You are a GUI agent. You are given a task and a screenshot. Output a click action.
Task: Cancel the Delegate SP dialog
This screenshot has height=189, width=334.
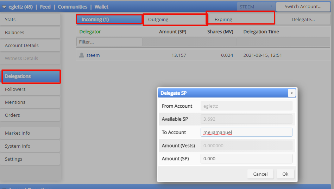(260, 174)
